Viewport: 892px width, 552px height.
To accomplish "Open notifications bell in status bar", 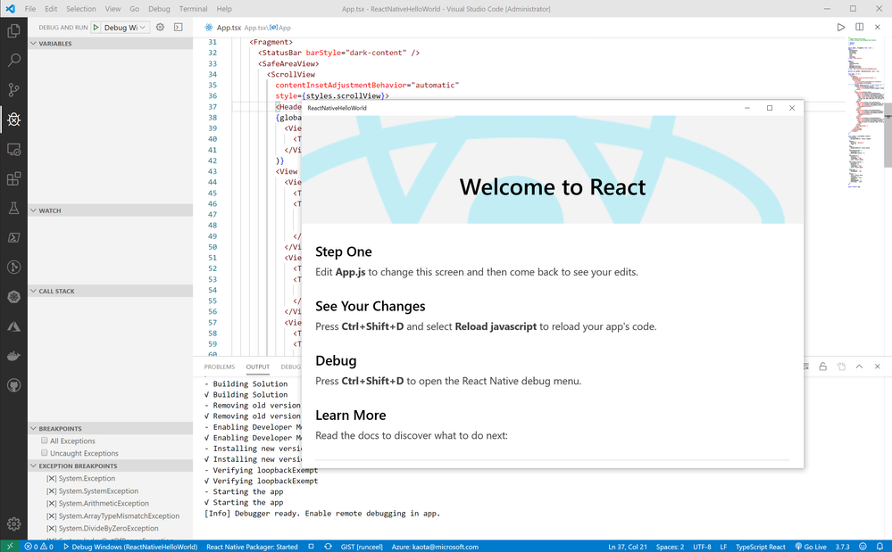I will [879, 547].
